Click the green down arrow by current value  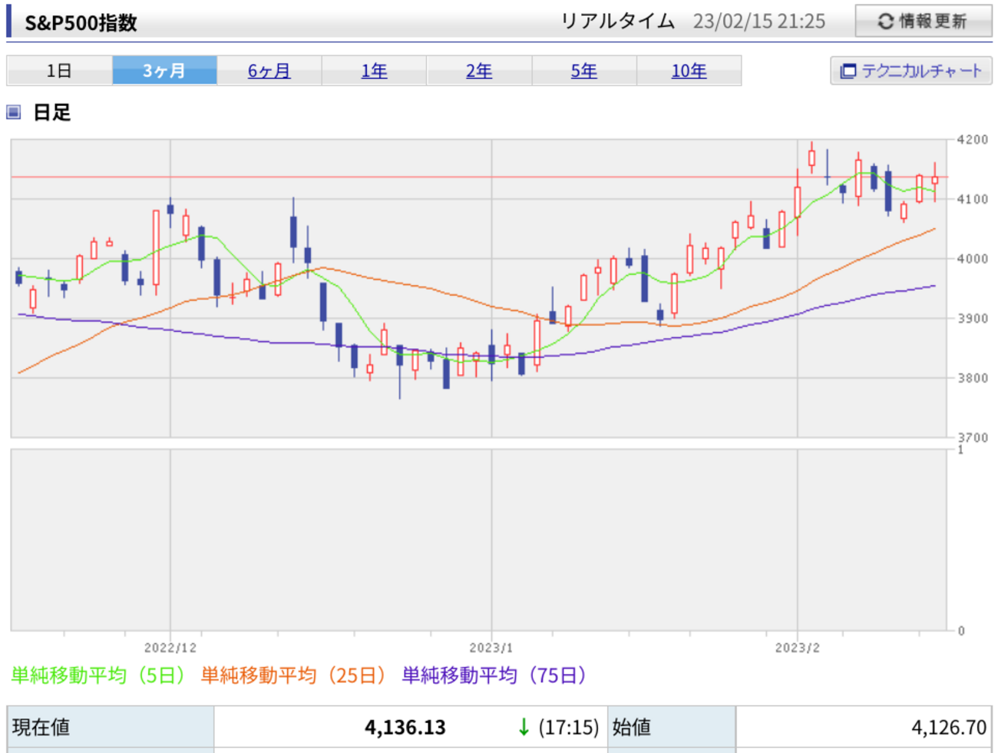pos(524,727)
